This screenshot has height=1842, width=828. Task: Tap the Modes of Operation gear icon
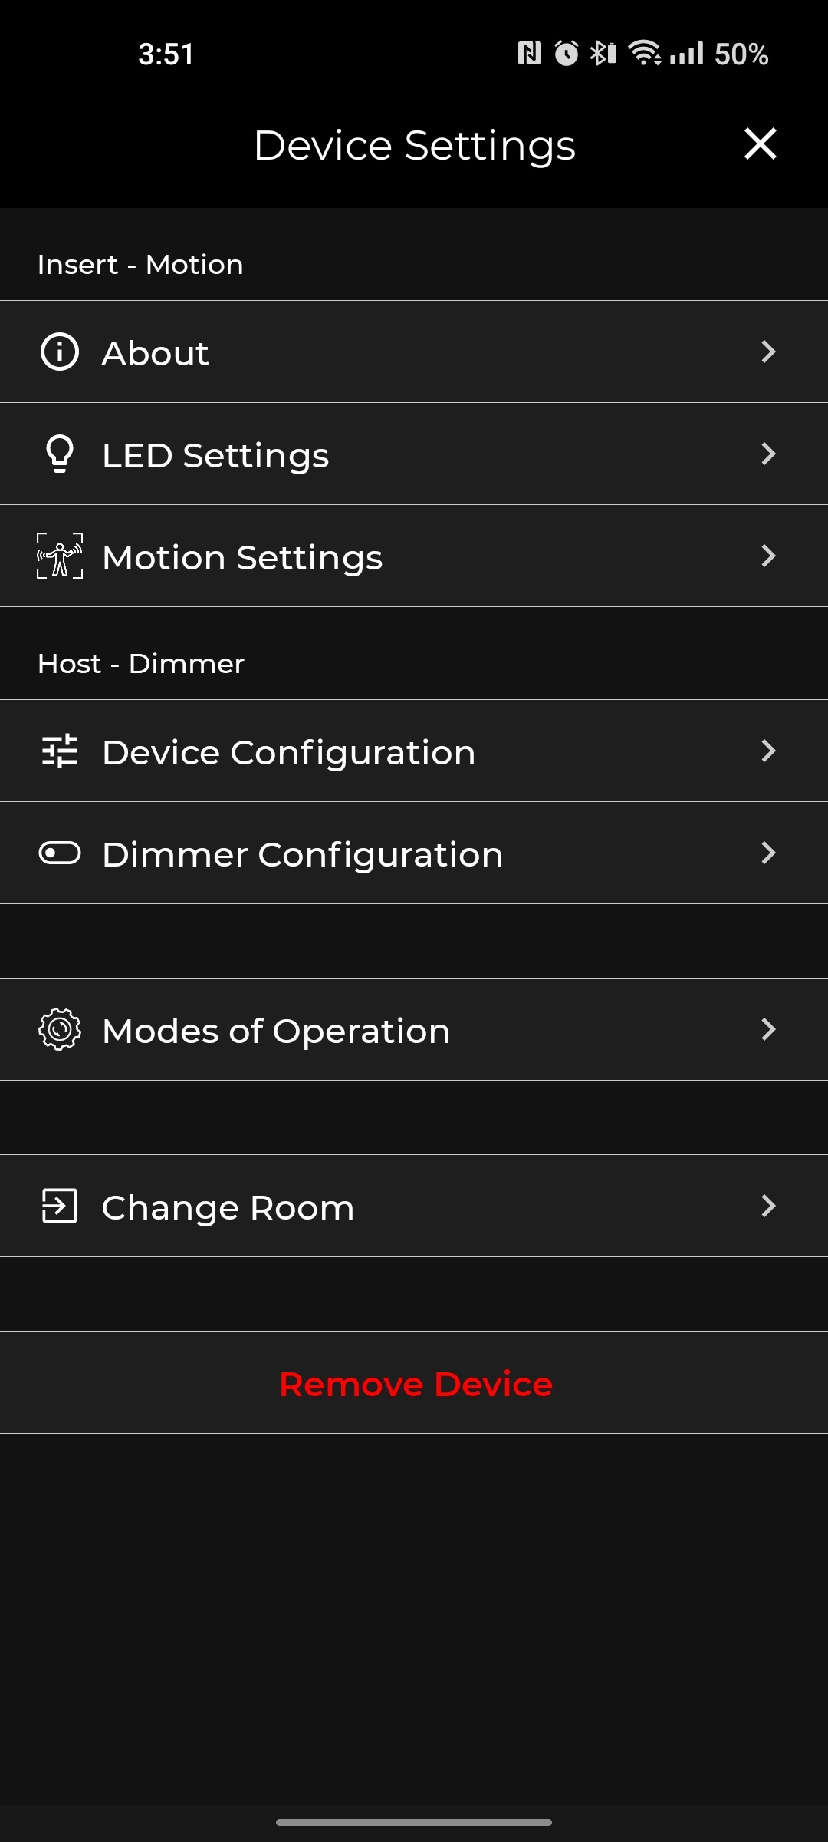(60, 1029)
